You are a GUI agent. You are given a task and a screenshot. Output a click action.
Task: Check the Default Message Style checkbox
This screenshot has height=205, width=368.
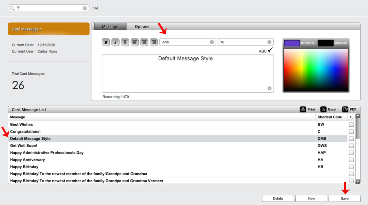351,139
